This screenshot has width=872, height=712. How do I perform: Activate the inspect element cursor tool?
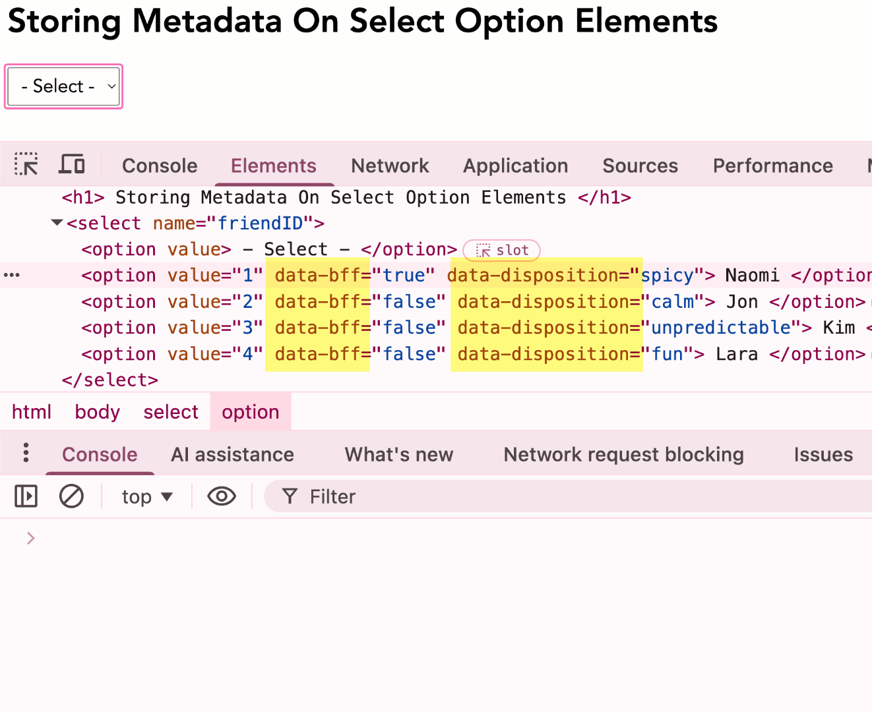pos(26,164)
